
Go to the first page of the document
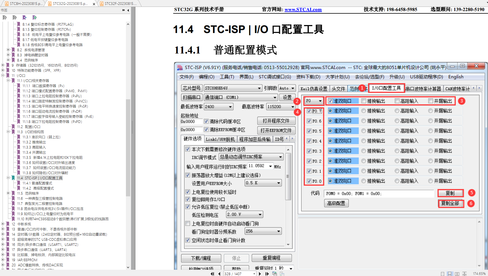(x=212, y=274)
